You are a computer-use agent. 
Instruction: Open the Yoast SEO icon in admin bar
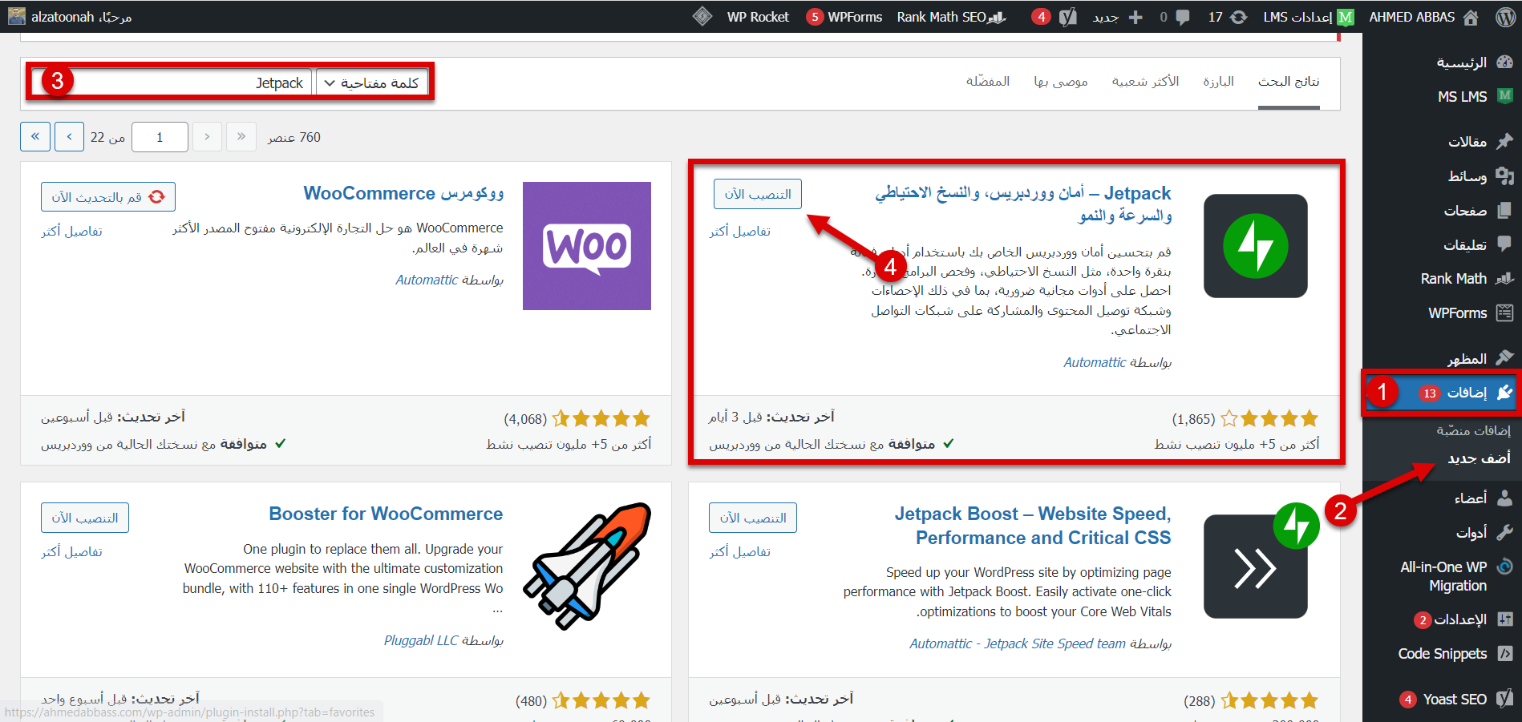1067,17
